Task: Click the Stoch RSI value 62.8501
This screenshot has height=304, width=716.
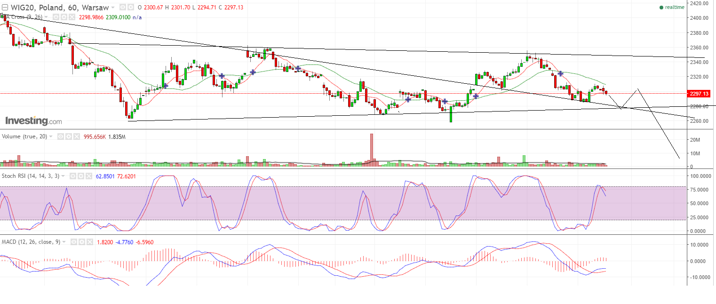Action: point(106,176)
